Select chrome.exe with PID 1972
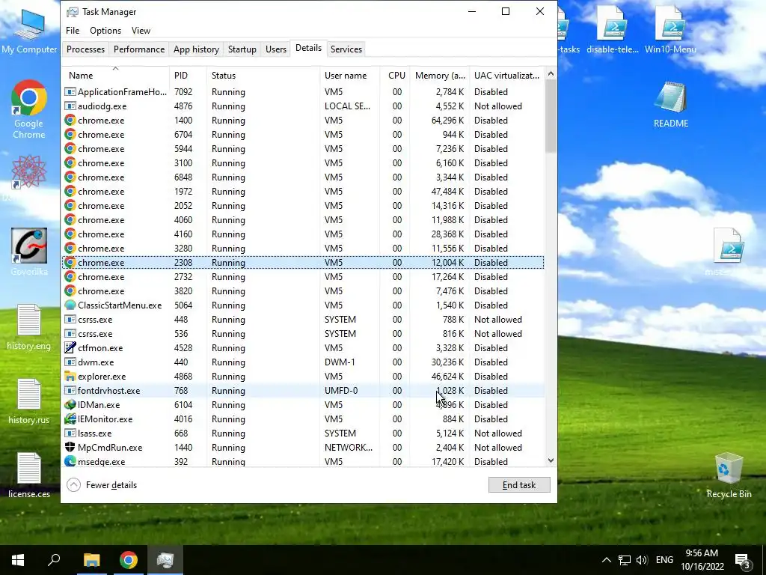766x575 pixels. pos(304,192)
